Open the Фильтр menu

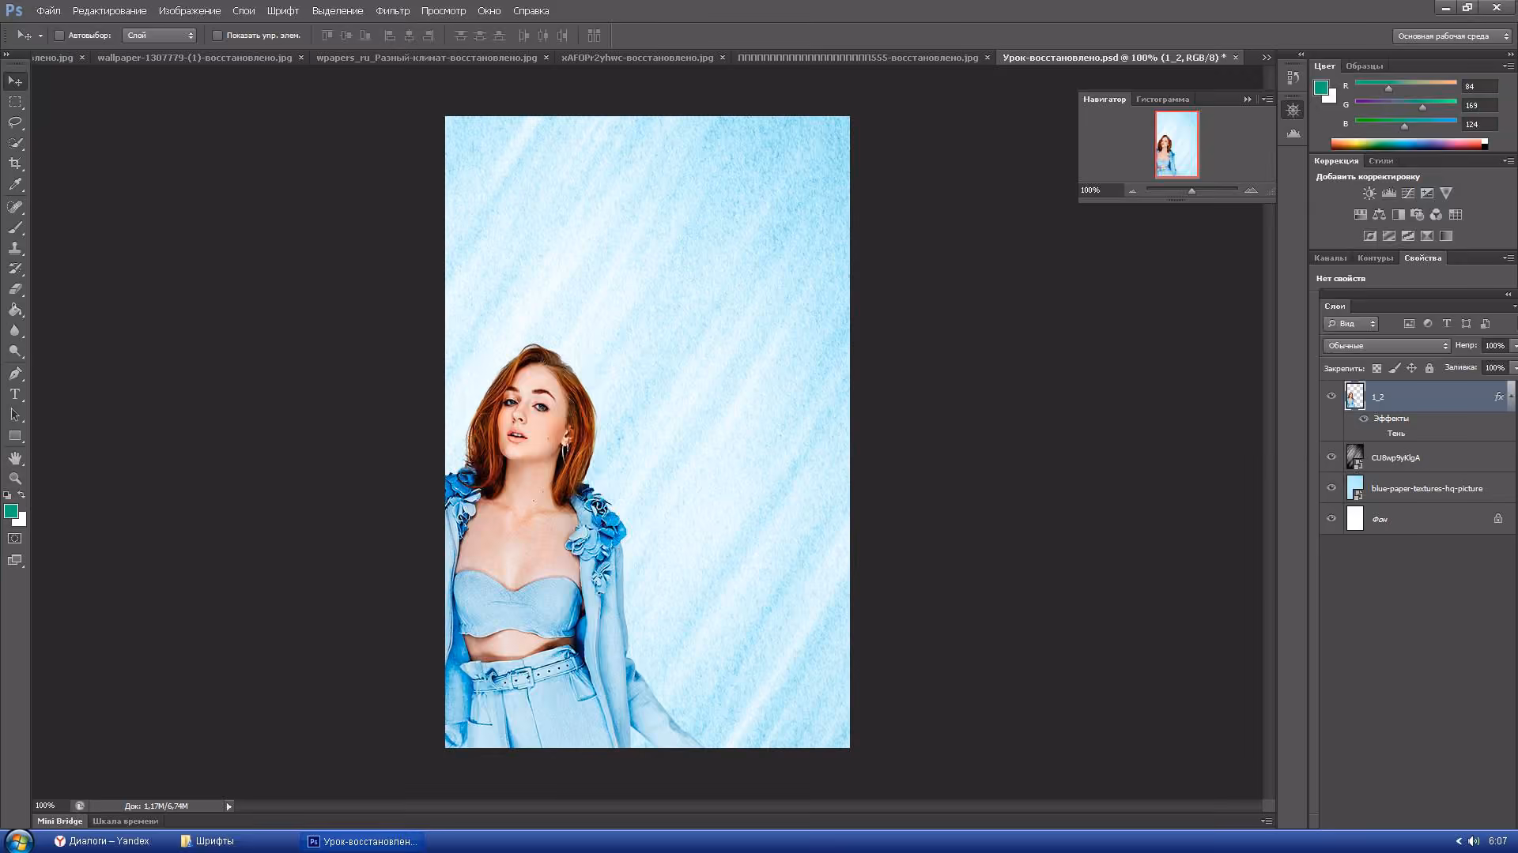pyautogui.click(x=392, y=11)
